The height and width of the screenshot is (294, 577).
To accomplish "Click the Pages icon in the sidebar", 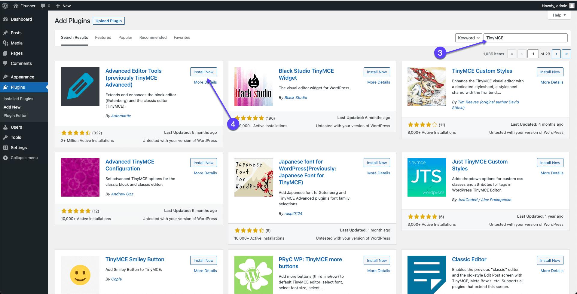I will coord(5,53).
